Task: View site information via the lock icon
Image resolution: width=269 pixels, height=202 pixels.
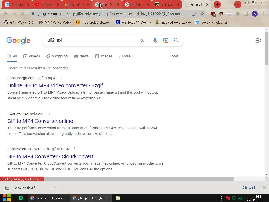Action: 33,14
